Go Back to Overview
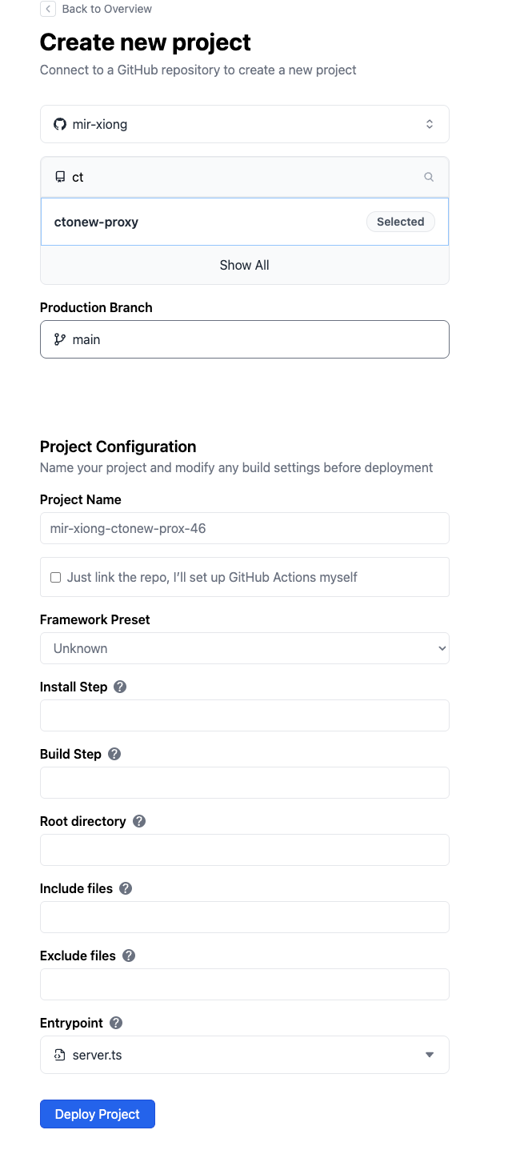 point(106,9)
